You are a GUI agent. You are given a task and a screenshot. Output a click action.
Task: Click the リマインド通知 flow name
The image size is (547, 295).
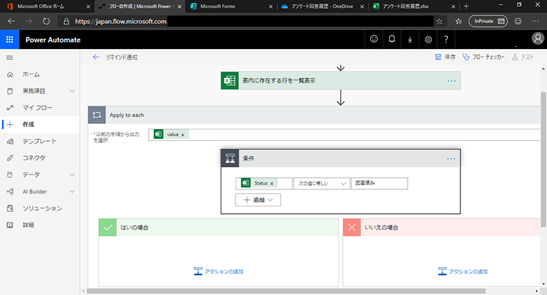pos(122,57)
